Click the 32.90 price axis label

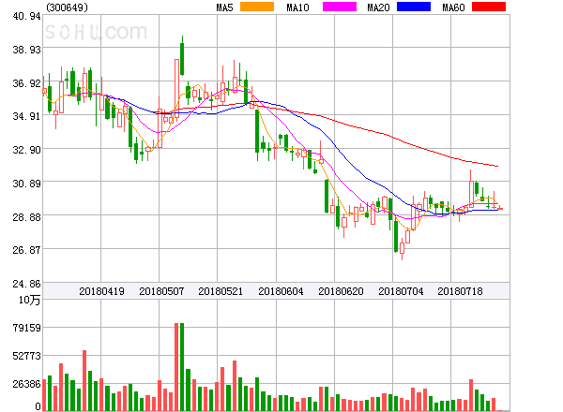tap(26, 150)
